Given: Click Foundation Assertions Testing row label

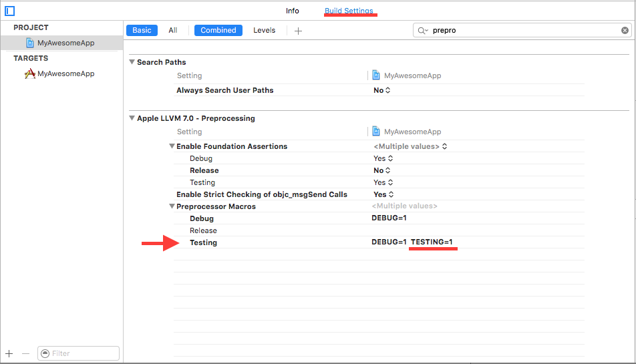Looking at the screenshot, I should (x=202, y=182).
